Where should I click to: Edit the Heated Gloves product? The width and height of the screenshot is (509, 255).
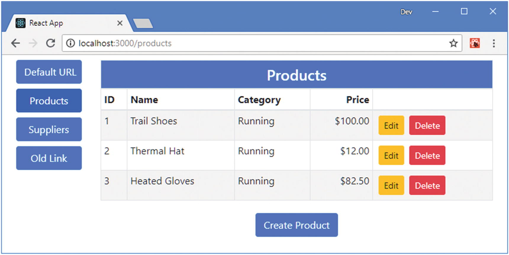pyautogui.click(x=391, y=186)
